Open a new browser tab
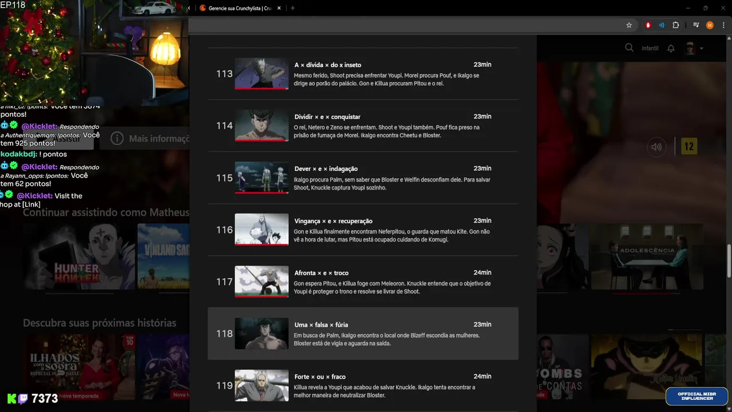 (x=293, y=8)
